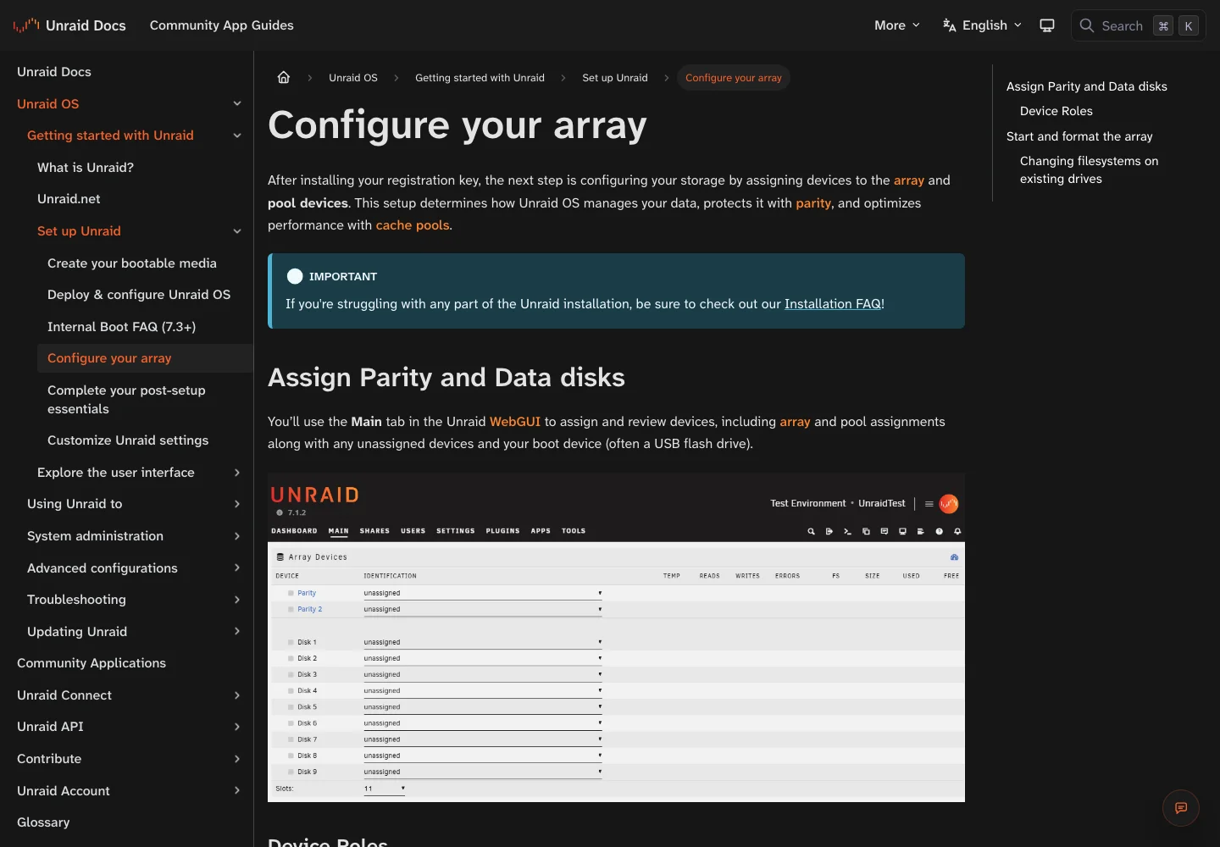Collapse the Getting started with Unraid section

(237, 136)
